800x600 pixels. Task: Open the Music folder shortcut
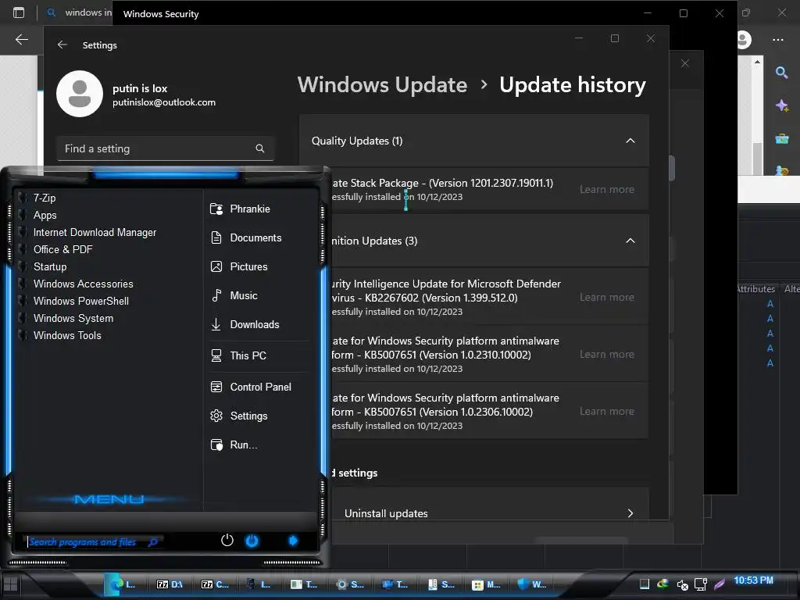(244, 295)
